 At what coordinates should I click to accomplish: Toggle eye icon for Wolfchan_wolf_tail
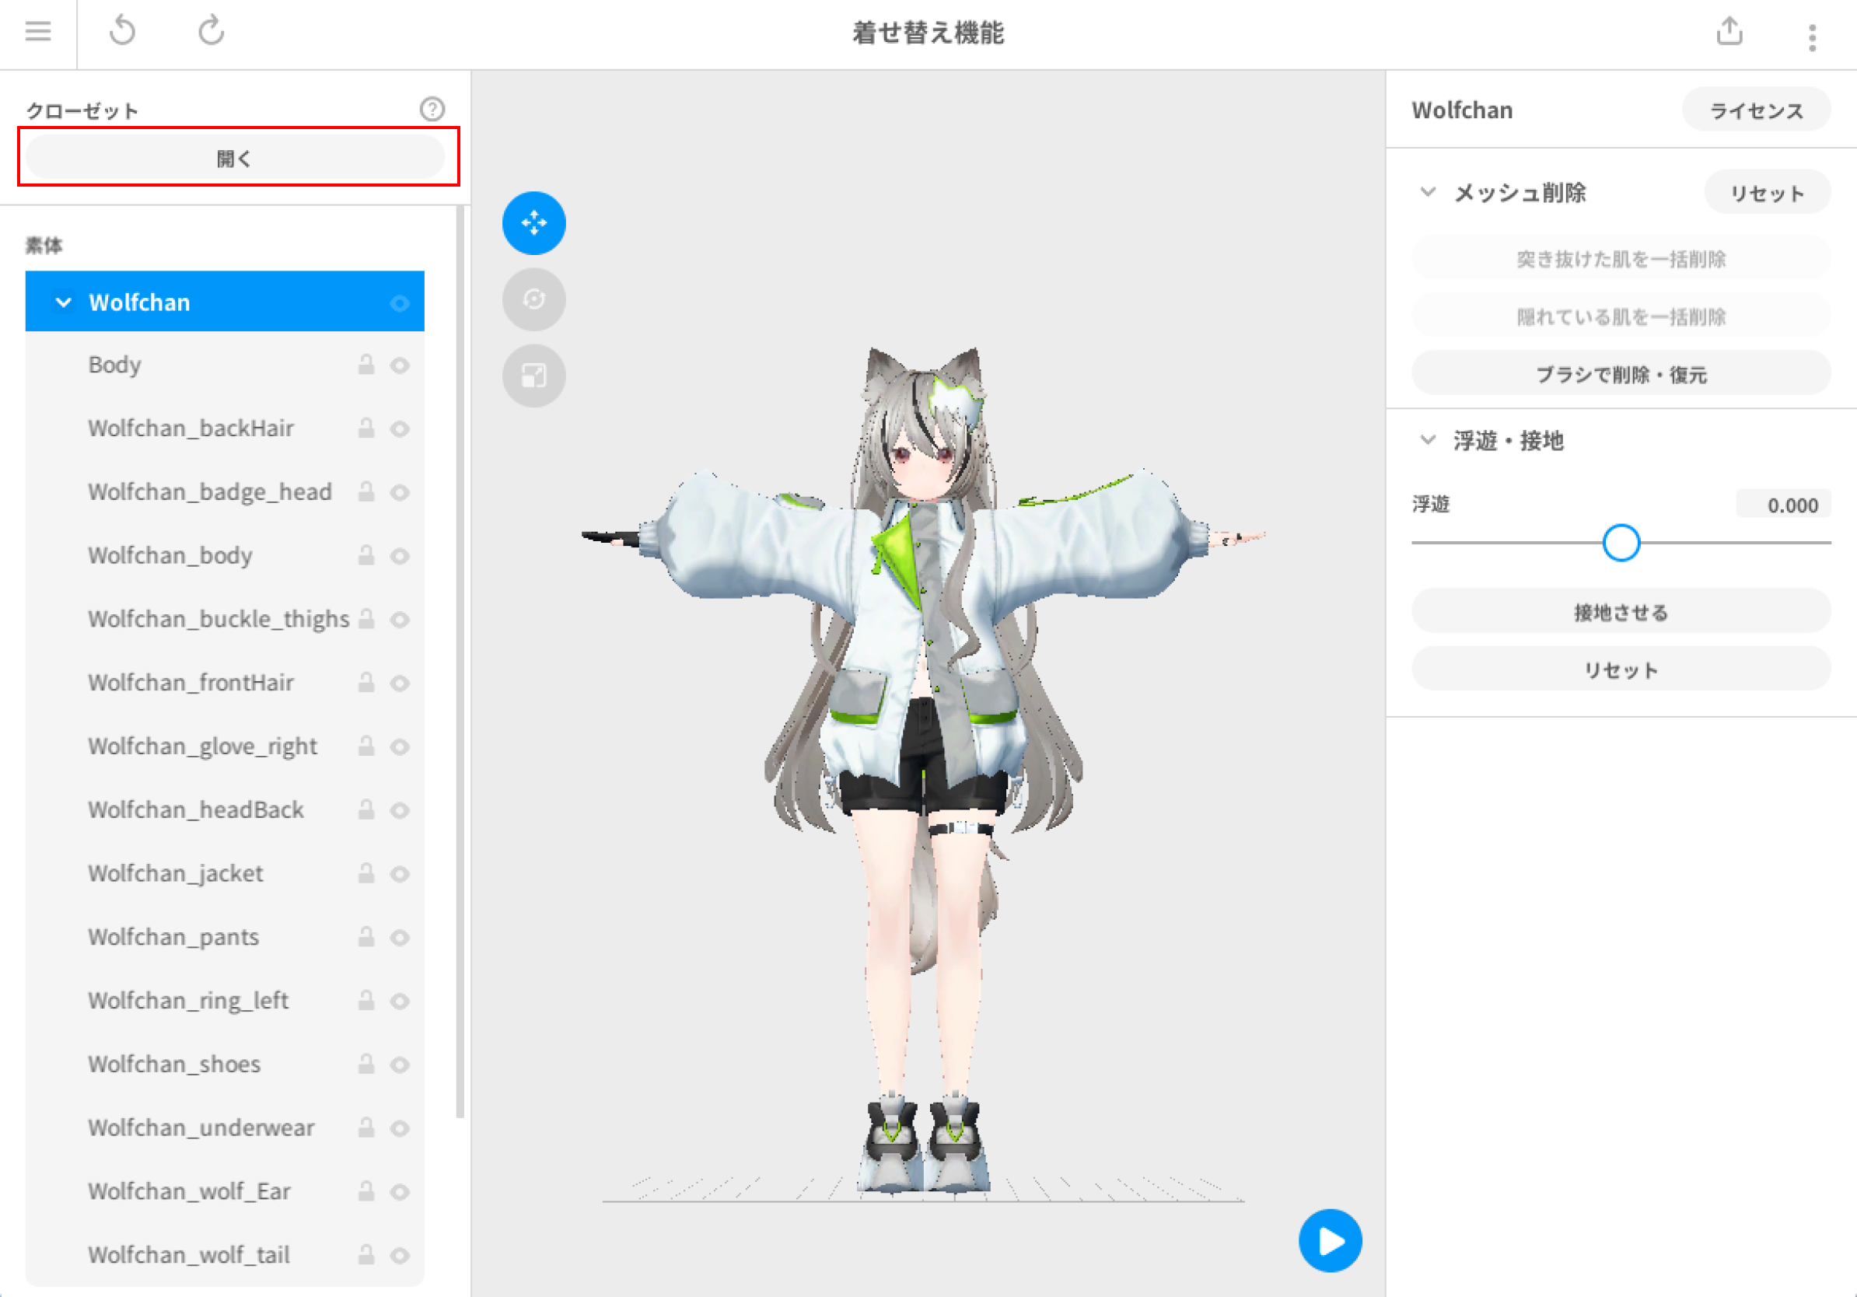[x=400, y=1255]
